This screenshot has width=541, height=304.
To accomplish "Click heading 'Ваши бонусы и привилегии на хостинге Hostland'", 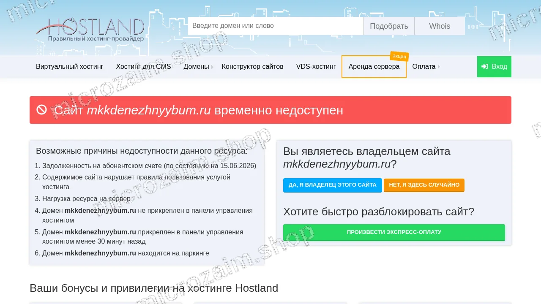I will (x=154, y=288).
